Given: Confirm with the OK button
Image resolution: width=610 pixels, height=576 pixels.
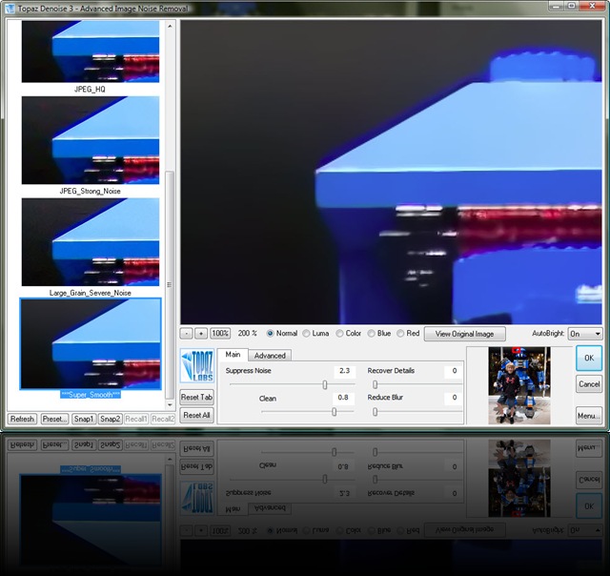Looking at the screenshot, I should coord(589,358).
